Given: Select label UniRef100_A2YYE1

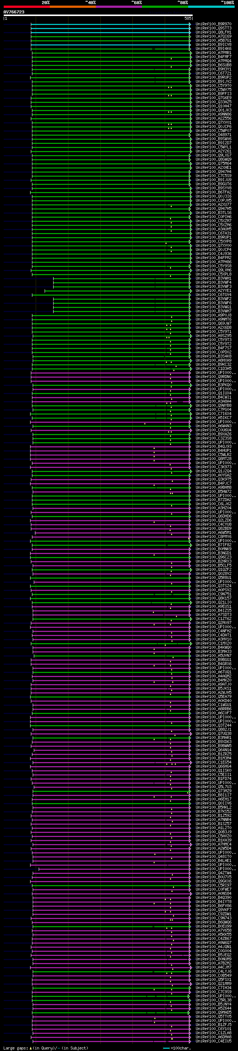Looking at the screenshot, I should pos(213,291).
